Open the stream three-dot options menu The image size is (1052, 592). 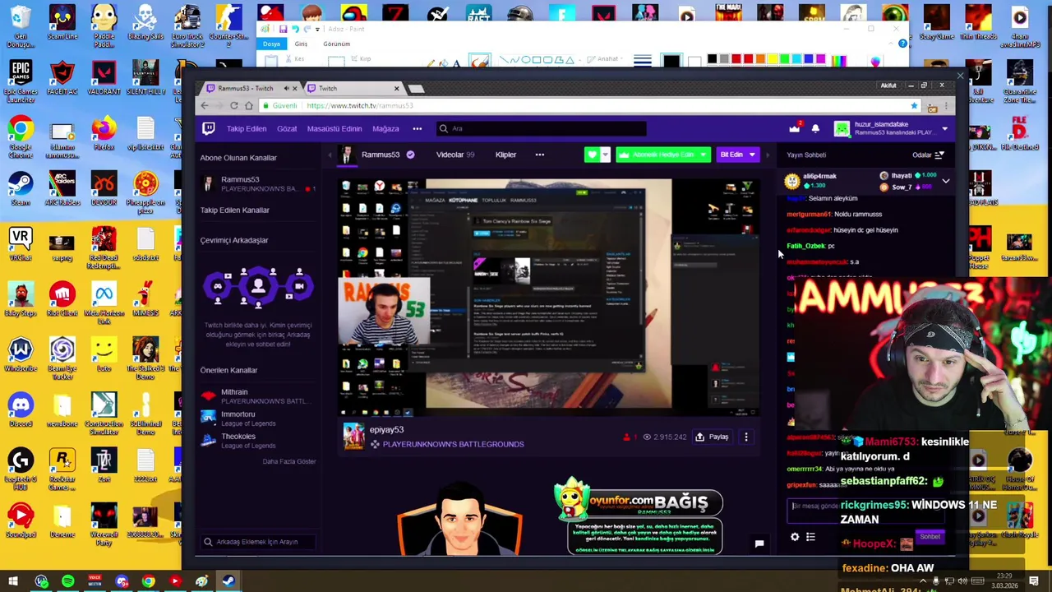point(746,437)
